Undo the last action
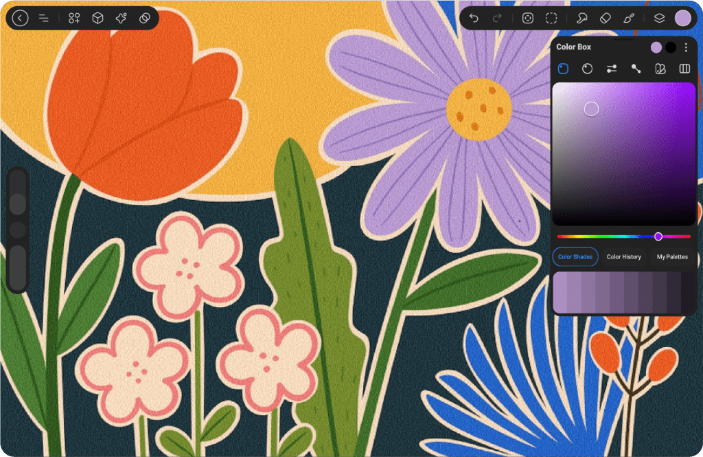Viewport: 703px width, 457px height. click(474, 19)
